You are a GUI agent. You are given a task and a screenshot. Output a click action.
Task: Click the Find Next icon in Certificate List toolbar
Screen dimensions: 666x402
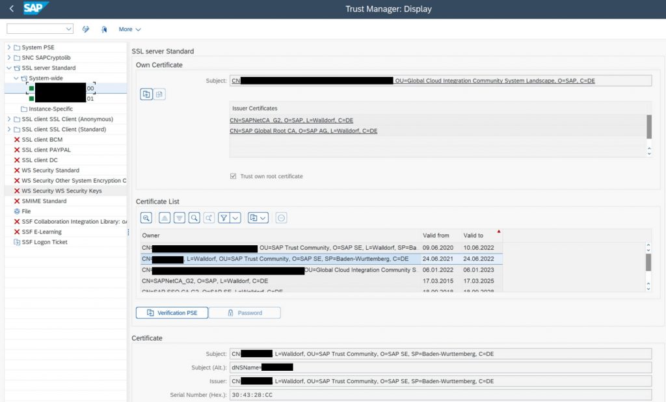pyautogui.click(x=209, y=218)
